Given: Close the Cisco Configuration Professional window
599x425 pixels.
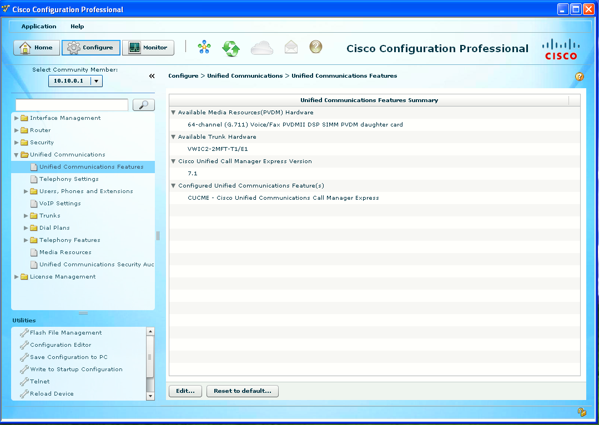Looking at the screenshot, I should pos(588,9).
